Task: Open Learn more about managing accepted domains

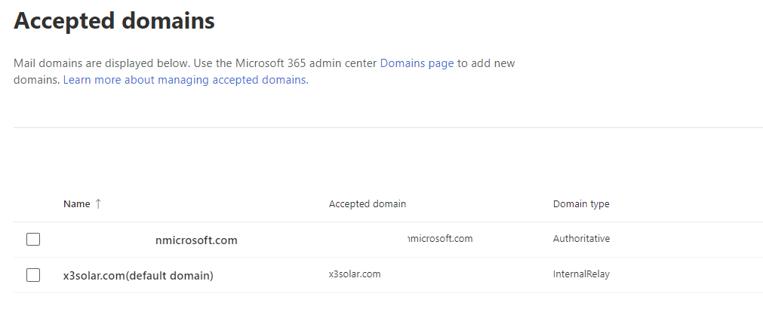Action: [x=186, y=80]
